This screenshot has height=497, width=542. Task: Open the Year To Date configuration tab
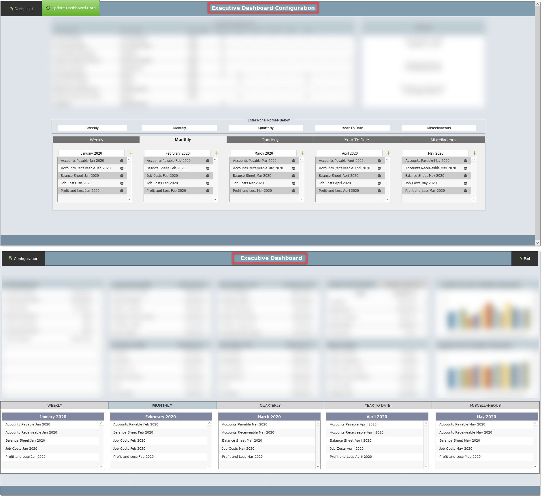[357, 140]
